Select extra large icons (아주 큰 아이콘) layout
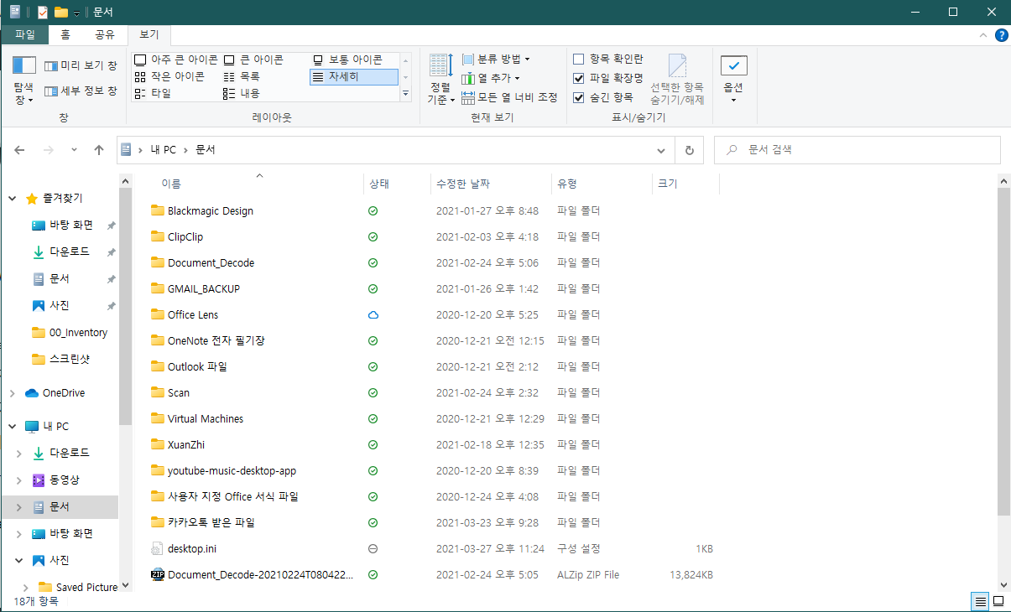The height and width of the screenshot is (612, 1011). (176, 60)
